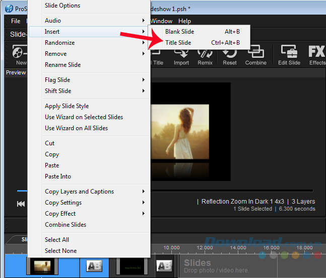Click the '6.300 seconds' status text

[x=297, y=209]
